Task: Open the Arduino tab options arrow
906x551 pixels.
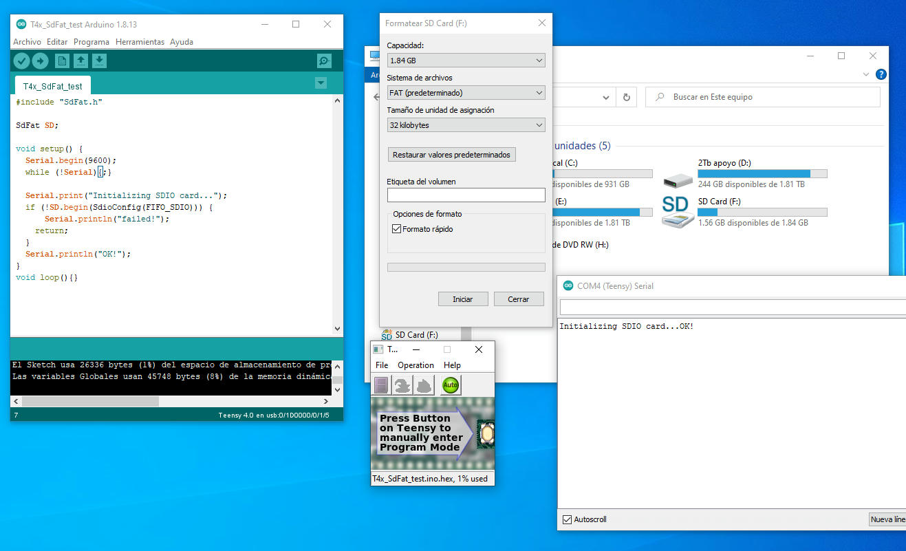Action: 321,83
